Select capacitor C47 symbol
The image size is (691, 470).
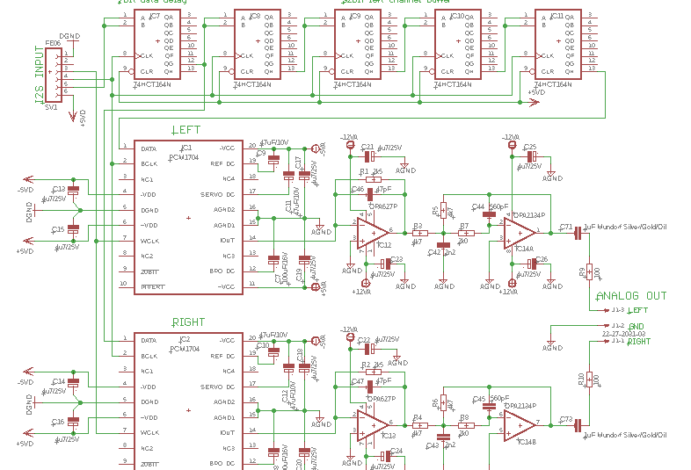click(370, 387)
